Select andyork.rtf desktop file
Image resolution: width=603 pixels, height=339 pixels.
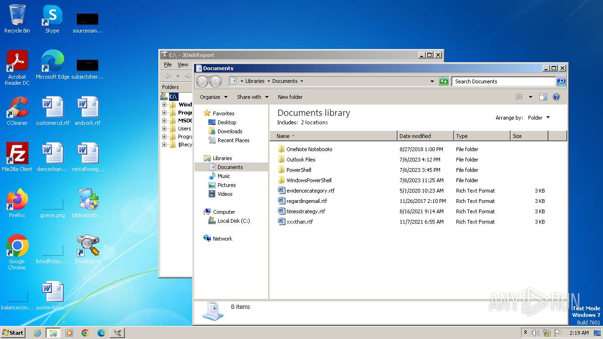(x=88, y=111)
